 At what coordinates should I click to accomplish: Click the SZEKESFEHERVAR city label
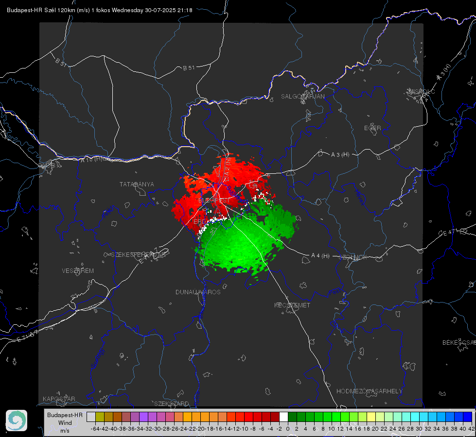point(138,255)
